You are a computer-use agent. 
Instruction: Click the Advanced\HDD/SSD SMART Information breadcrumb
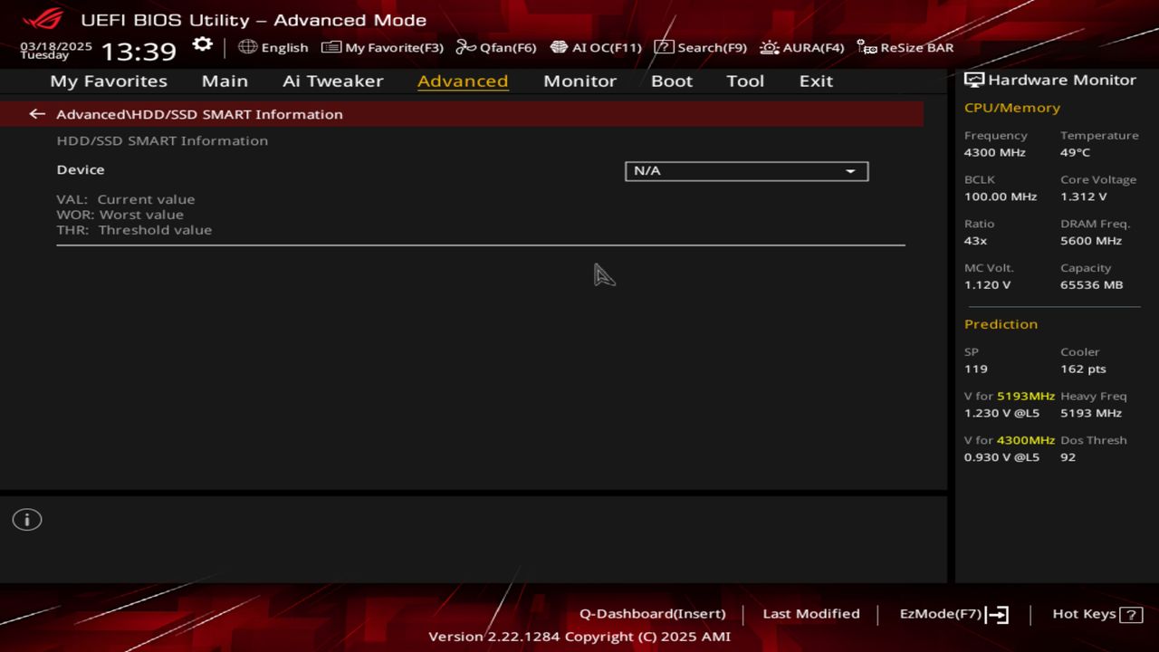[x=199, y=114]
